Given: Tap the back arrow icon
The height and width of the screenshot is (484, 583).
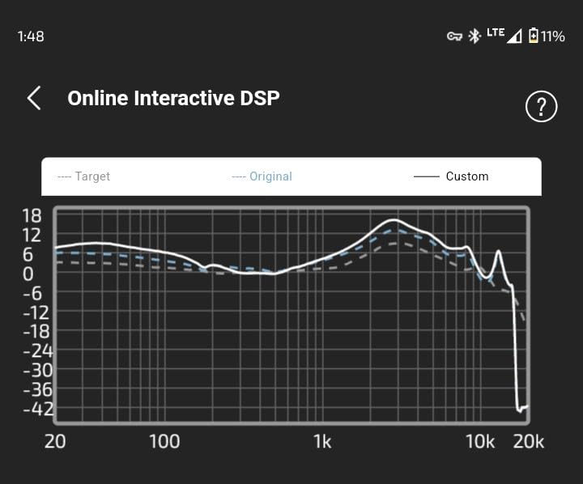Looking at the screenshot, I should pos(34,98).
